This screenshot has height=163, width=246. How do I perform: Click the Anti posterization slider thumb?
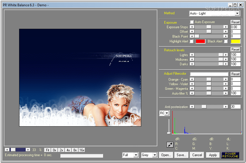coord(204,107)
